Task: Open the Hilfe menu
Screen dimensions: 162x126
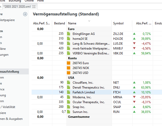Action: (41, 1)
